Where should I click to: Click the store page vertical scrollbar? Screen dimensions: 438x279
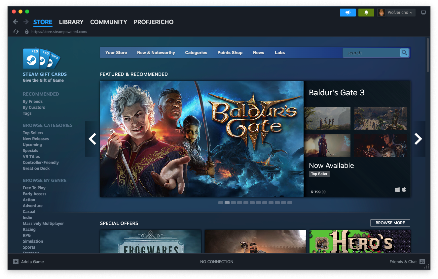point(428,55)
